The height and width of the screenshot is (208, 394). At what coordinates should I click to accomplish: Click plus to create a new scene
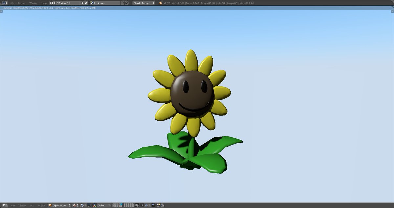pos(122,3)
